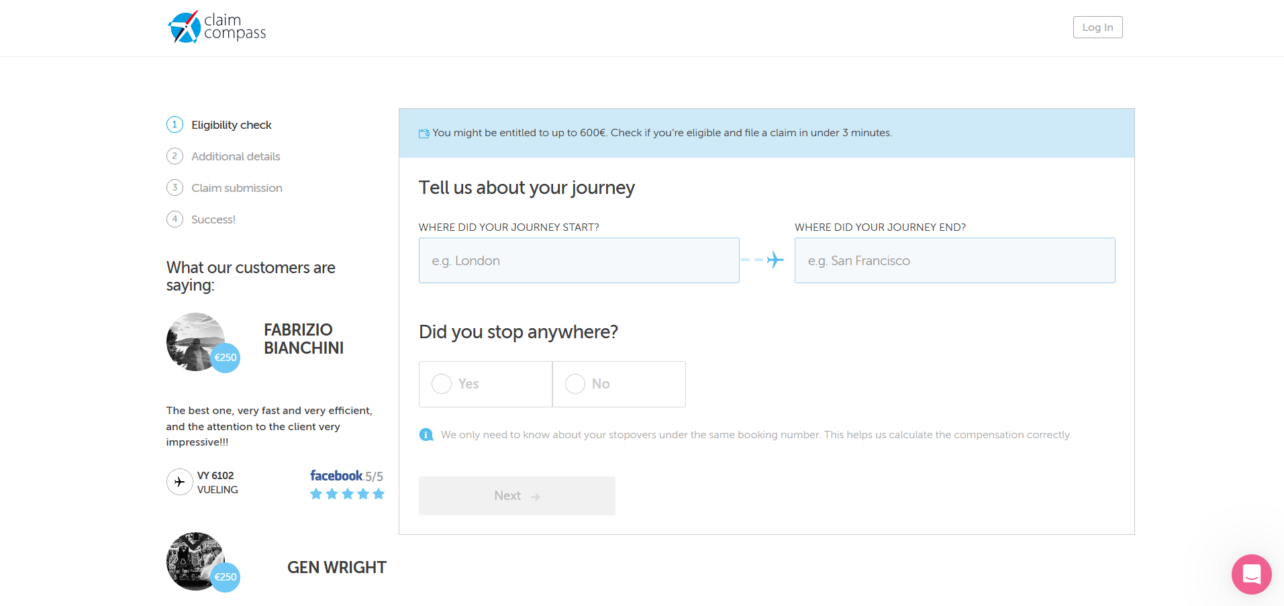Screen dimensions: 1284x606
Task: Click the Log In button
Action: click(1097, 27)
